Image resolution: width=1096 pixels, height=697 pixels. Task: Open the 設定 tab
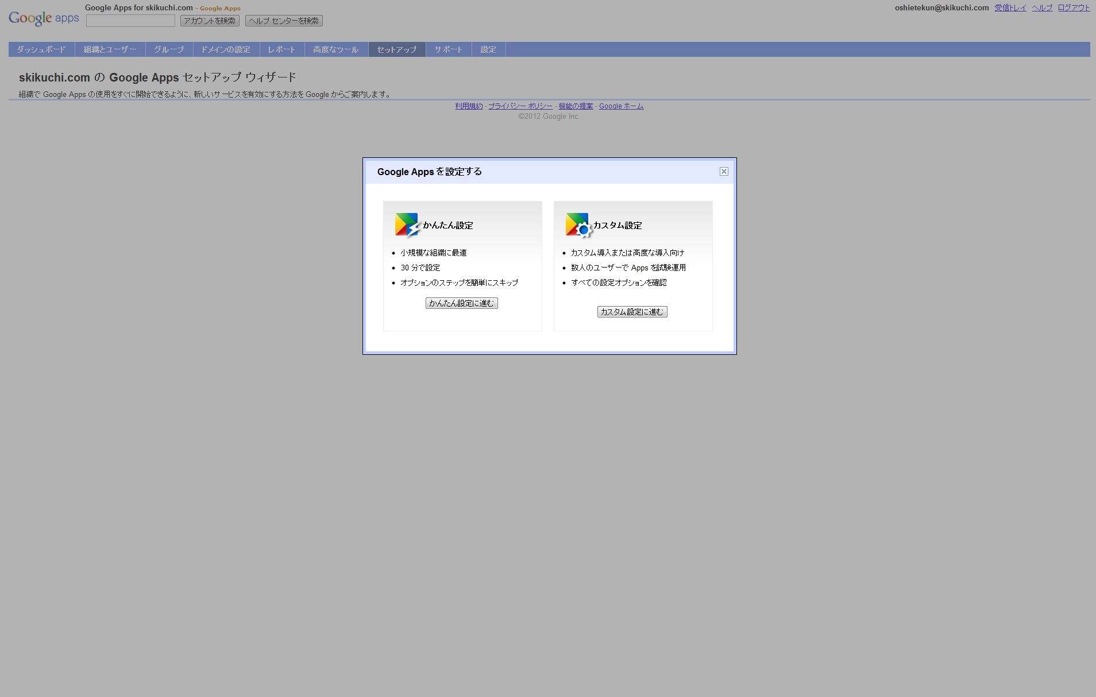[488, 49]
